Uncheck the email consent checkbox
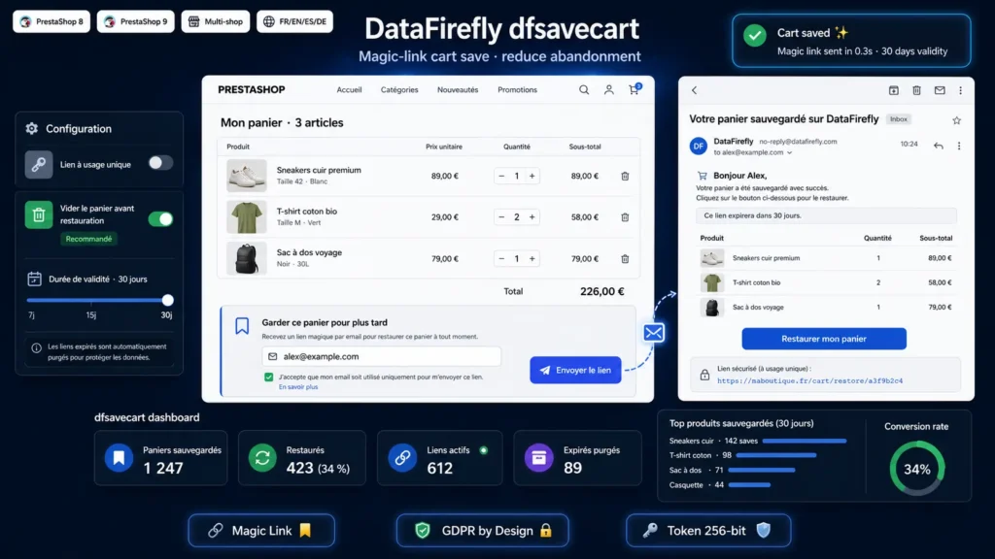 click(269, 378)
